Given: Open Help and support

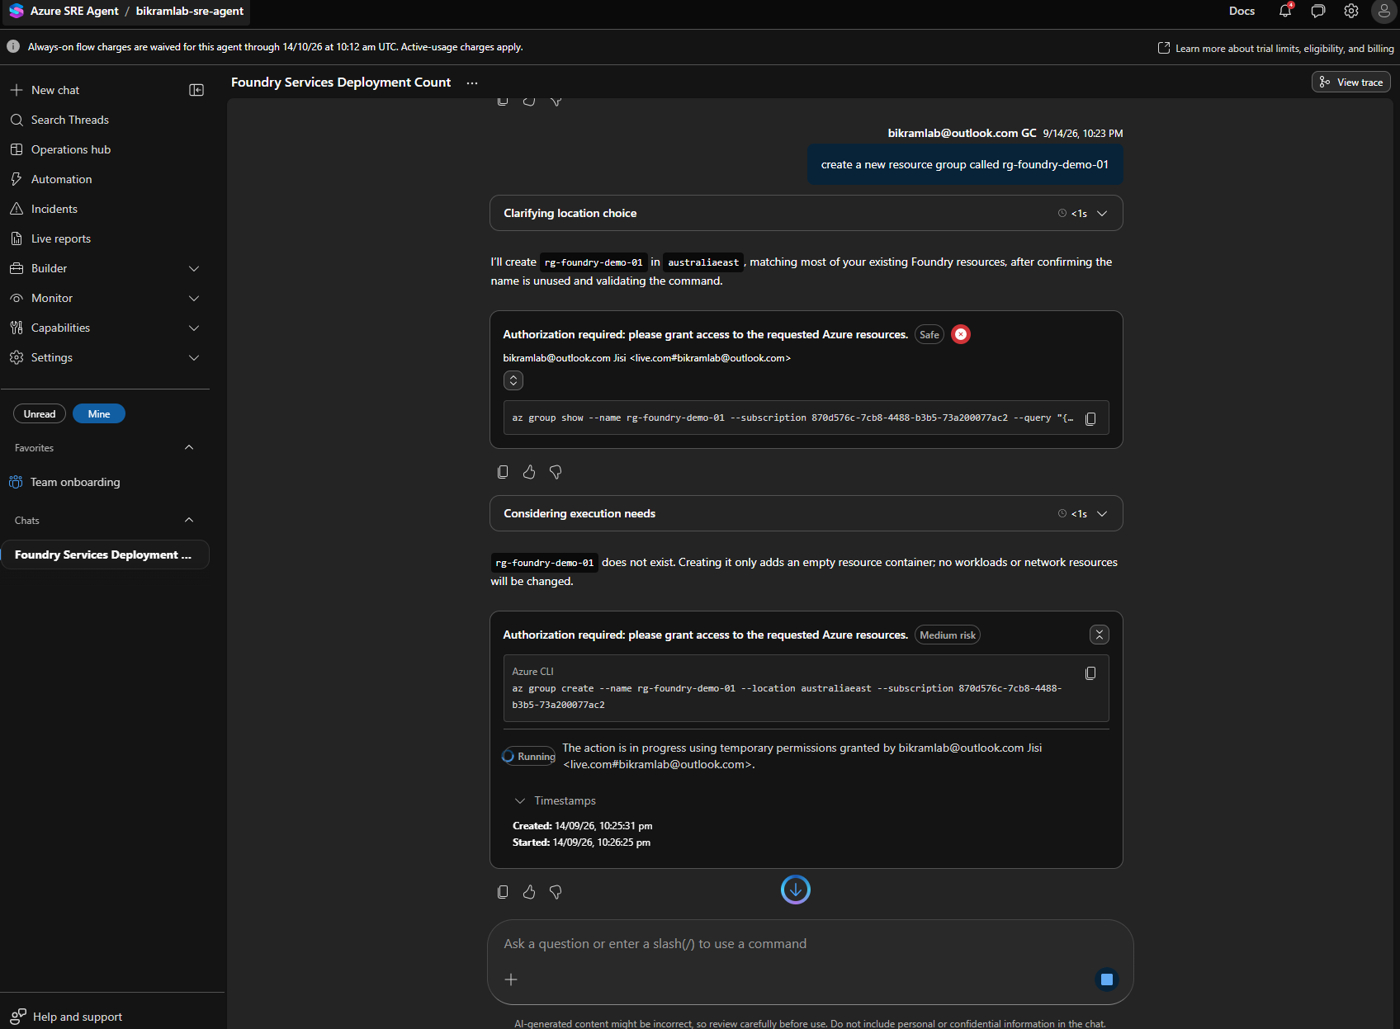Looking at the screenshot, I should click(66, 1017).
